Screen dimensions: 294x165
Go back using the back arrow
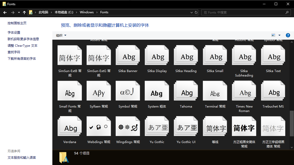[x=5, y=12]
